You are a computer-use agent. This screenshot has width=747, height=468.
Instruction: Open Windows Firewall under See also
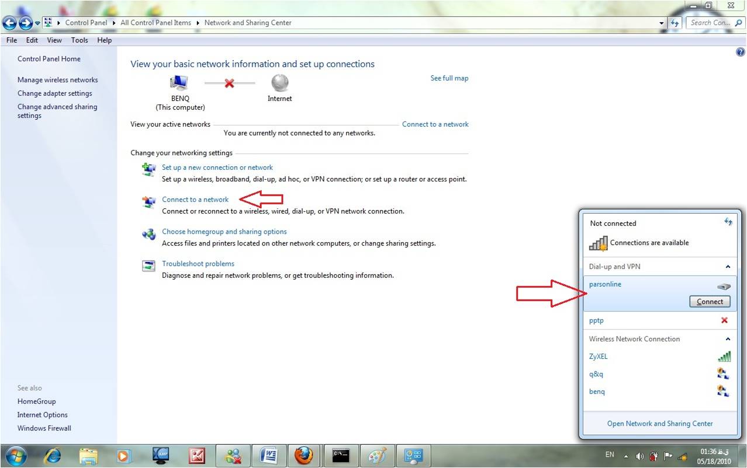point(44,428)
